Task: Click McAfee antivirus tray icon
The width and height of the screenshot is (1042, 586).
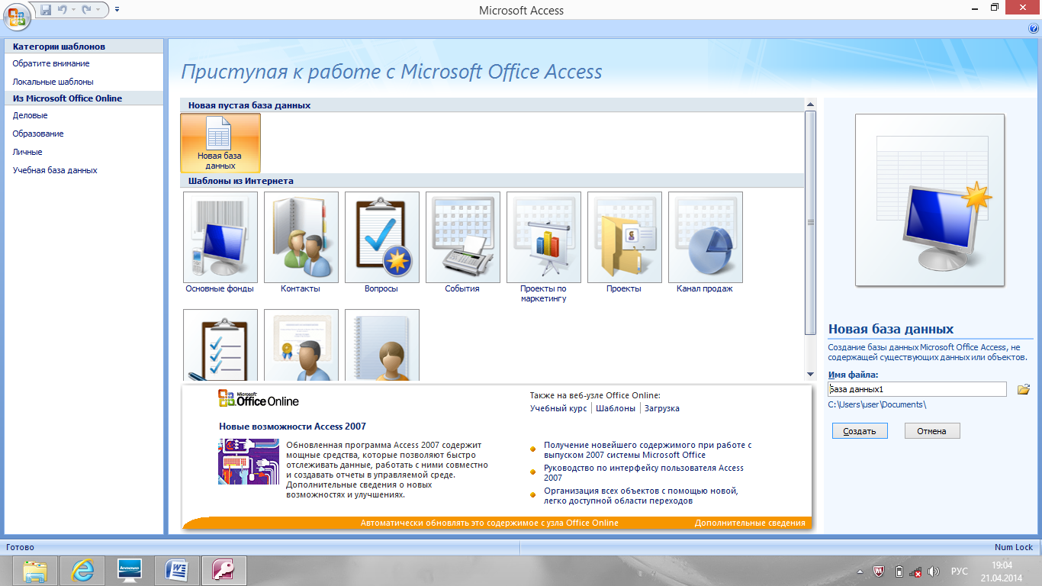Action: pyautogui.click(x=879, y=571)
